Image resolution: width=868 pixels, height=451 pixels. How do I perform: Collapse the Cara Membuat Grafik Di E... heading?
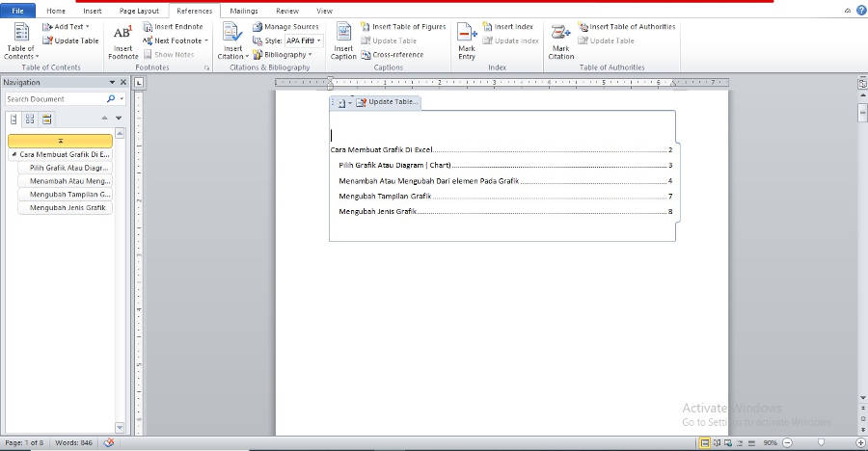(14, 154)
